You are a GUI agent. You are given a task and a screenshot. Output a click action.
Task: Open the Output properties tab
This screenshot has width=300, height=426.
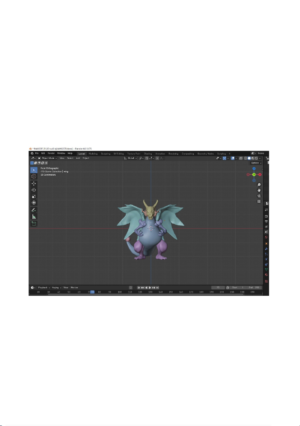tap(266, 221)
